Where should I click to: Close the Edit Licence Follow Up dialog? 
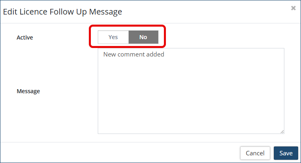point(293,8)
